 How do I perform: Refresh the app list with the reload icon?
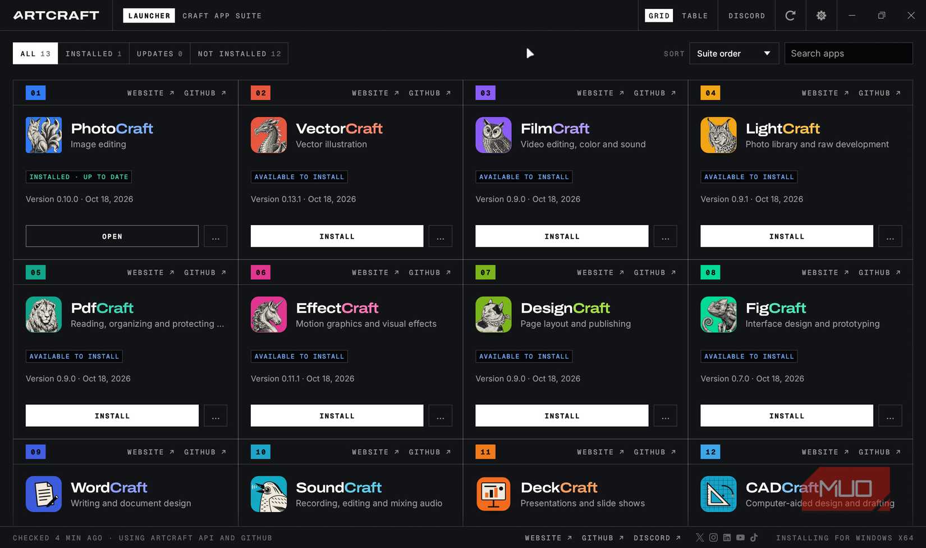point(790,16)
